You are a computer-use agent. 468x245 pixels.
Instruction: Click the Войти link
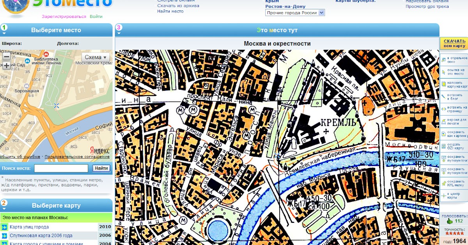coord(96,17)
